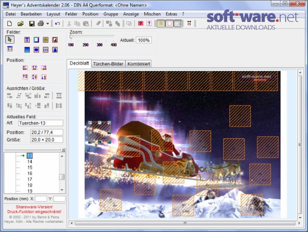Select the blue pattern fill field tool
The image size is (308, 232).
pyautogui.click(x=27, y=50)
